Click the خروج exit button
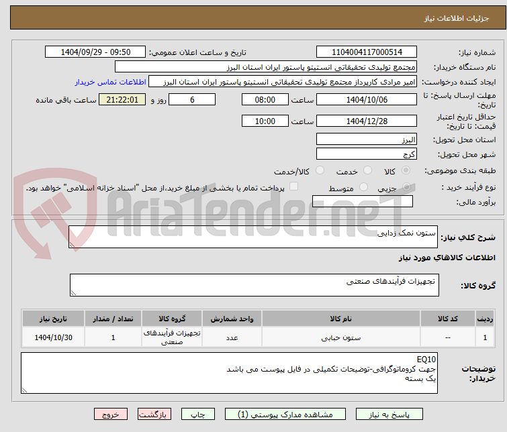 pos(111,415)
